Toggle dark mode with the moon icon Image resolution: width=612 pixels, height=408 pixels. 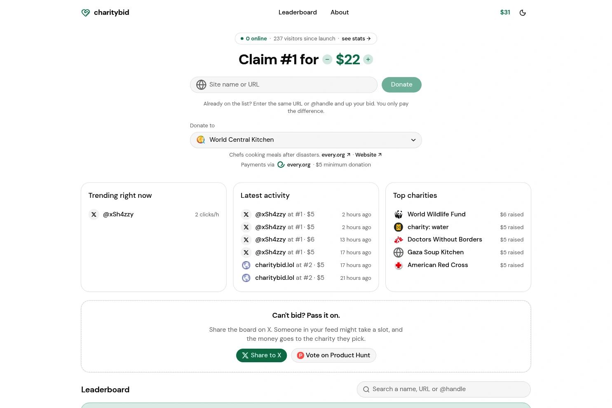523,13
